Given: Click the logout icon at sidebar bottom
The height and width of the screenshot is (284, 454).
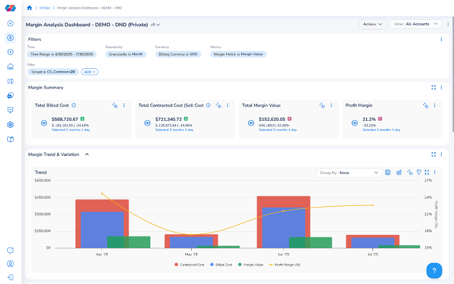Looking at the screenshot, I should (x=10, y=278).
